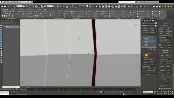The width and height of the screenshot is (174, 98).
Task: Toggle the Preserve UVs checkbox
Action: point(160,60)
